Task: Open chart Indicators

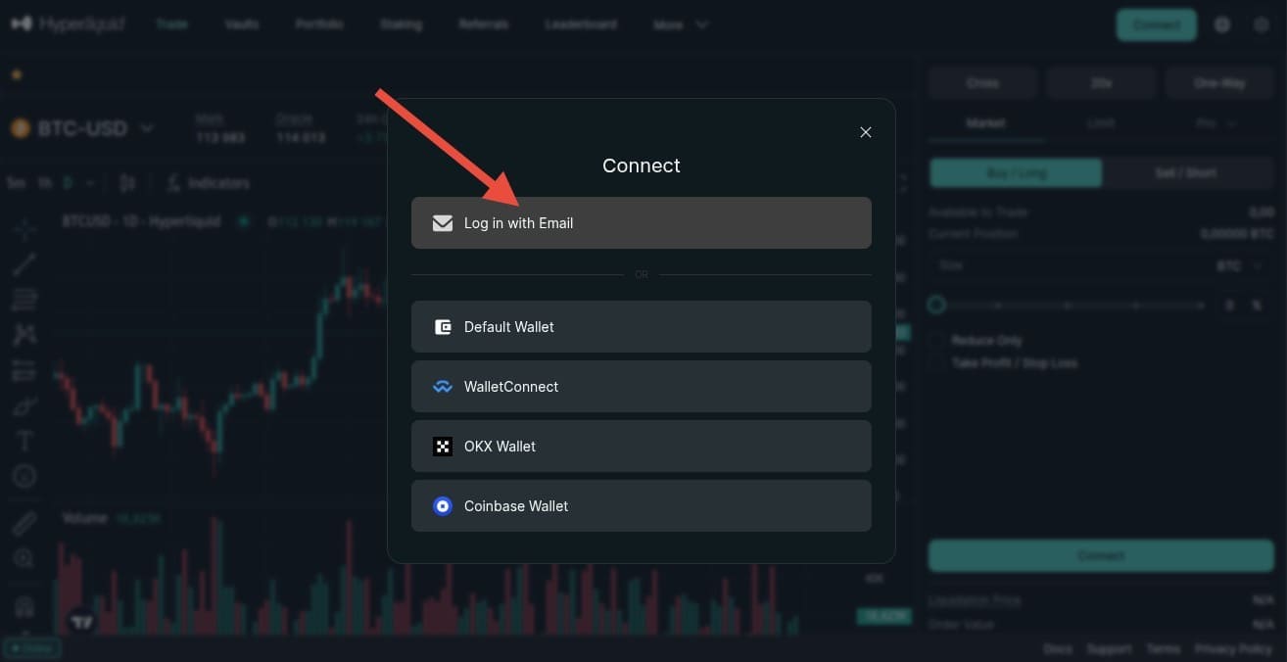Action: click(x=208, y=183)
